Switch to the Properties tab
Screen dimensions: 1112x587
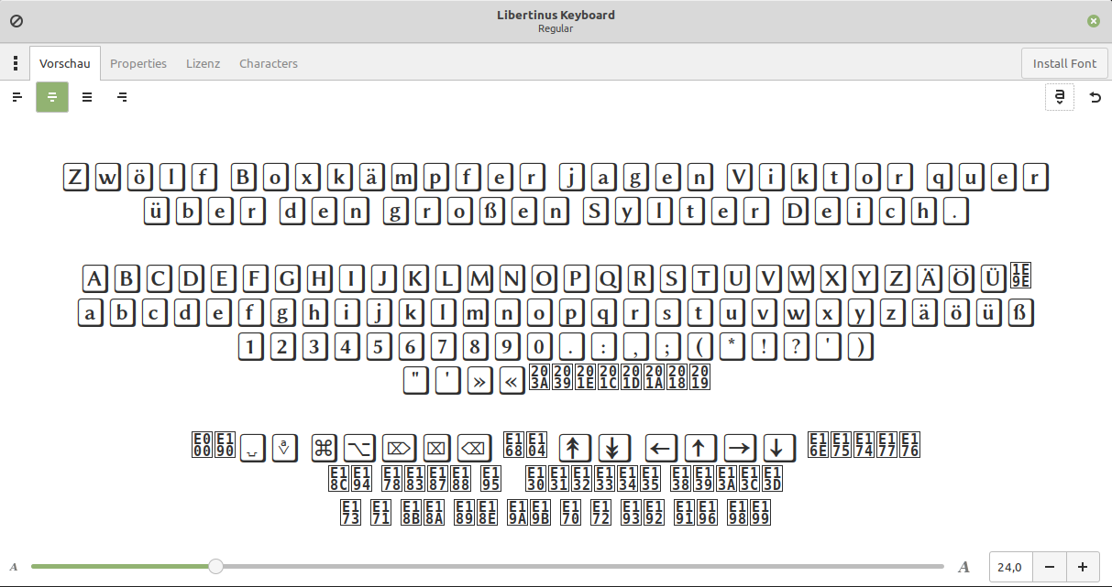138,63
